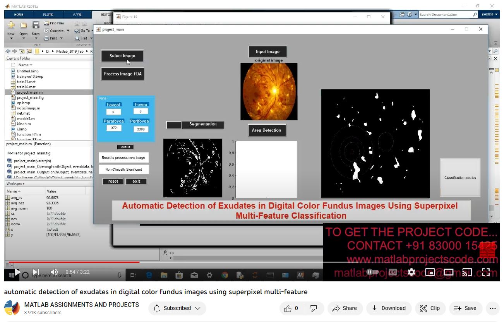Screen dimensions: 504x322
Task: Open the Subscribed notification dropdown
Action: pos(177,308)
